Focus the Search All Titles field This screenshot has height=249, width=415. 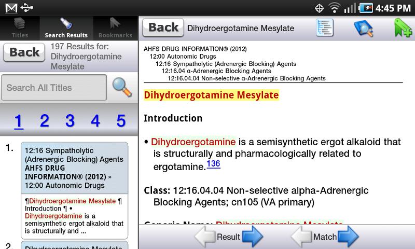[54, 88]
